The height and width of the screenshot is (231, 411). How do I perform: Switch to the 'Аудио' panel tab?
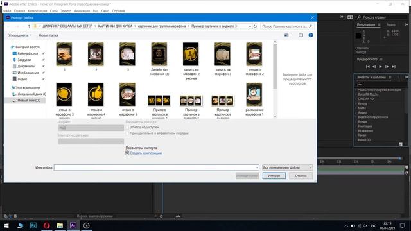[x=391, y=24]
